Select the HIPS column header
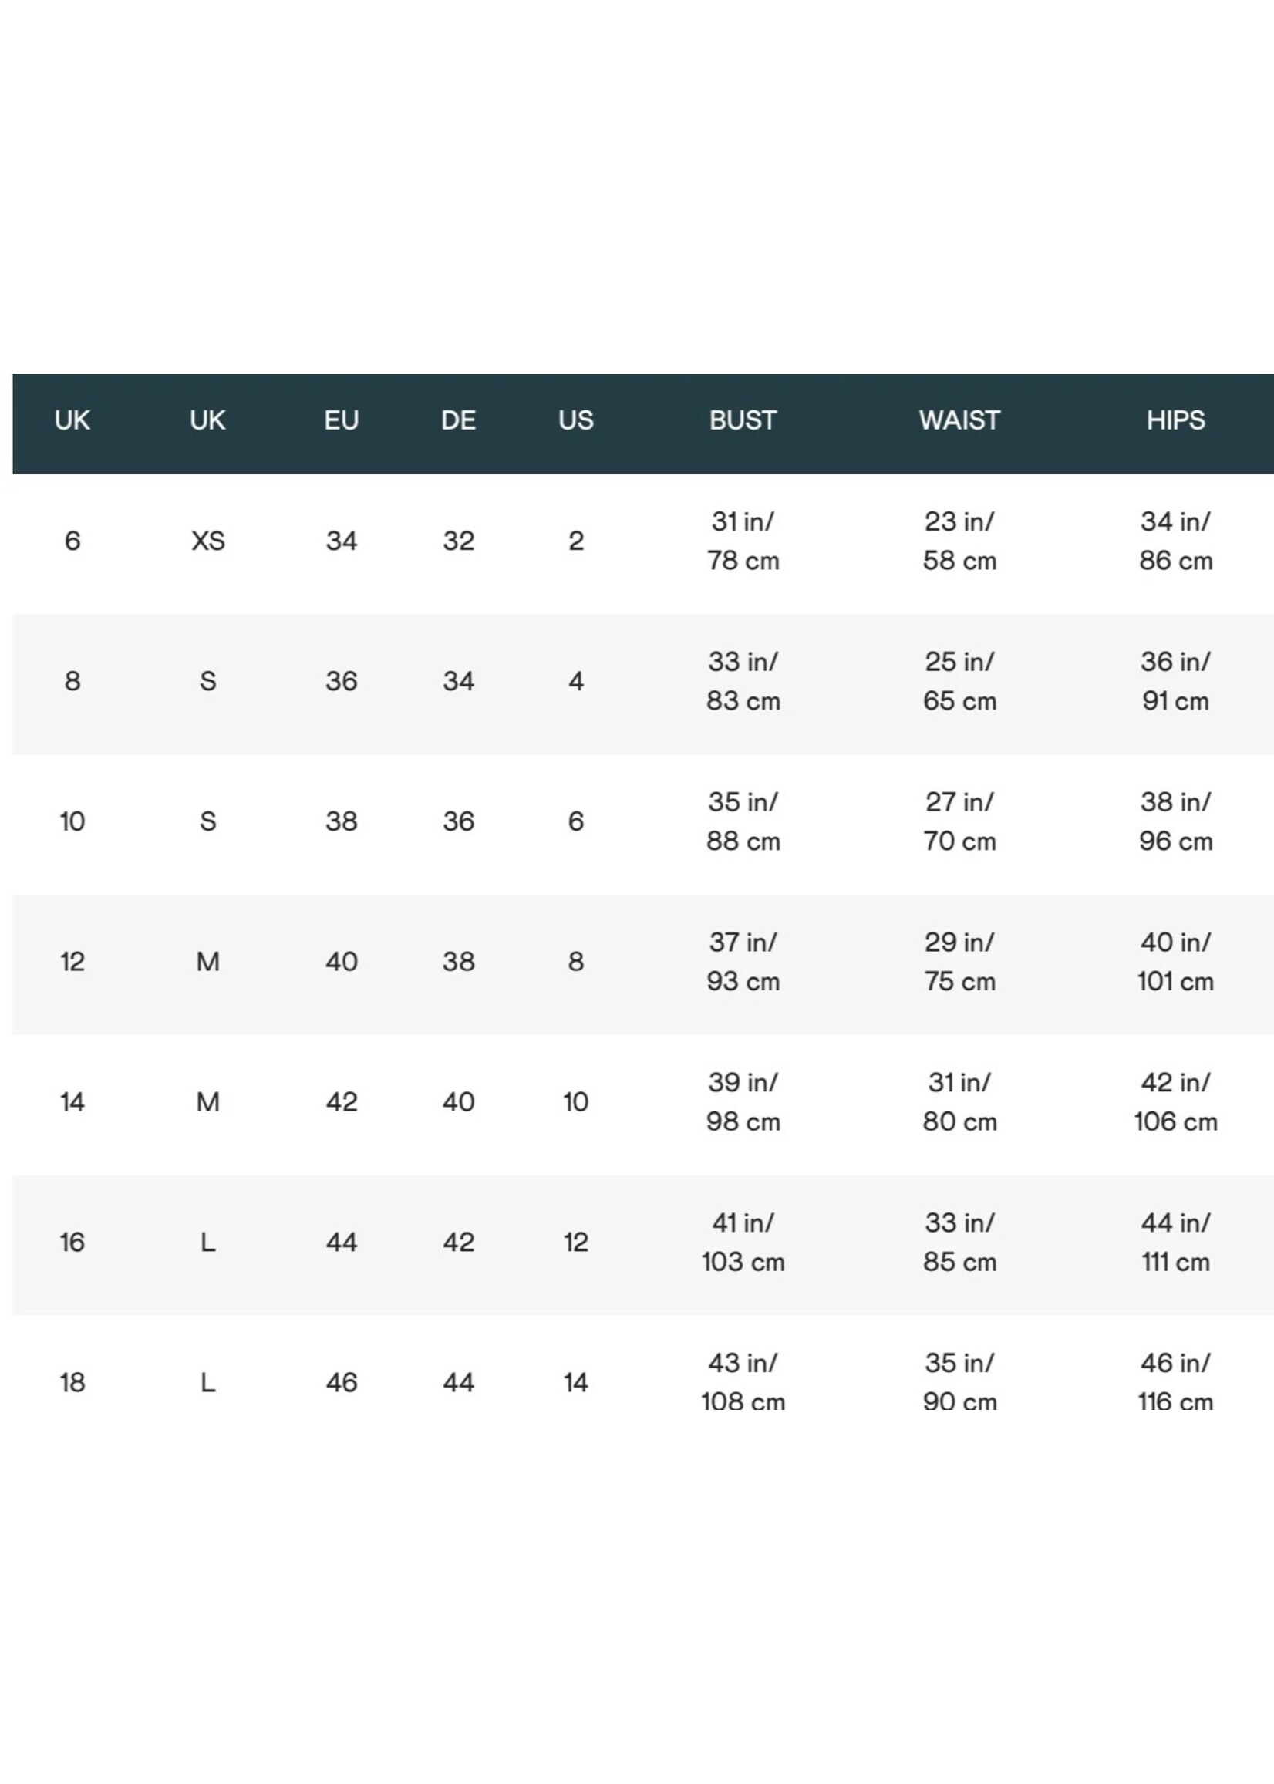Viewport: 1274px width, 1784px height. 1175,420
